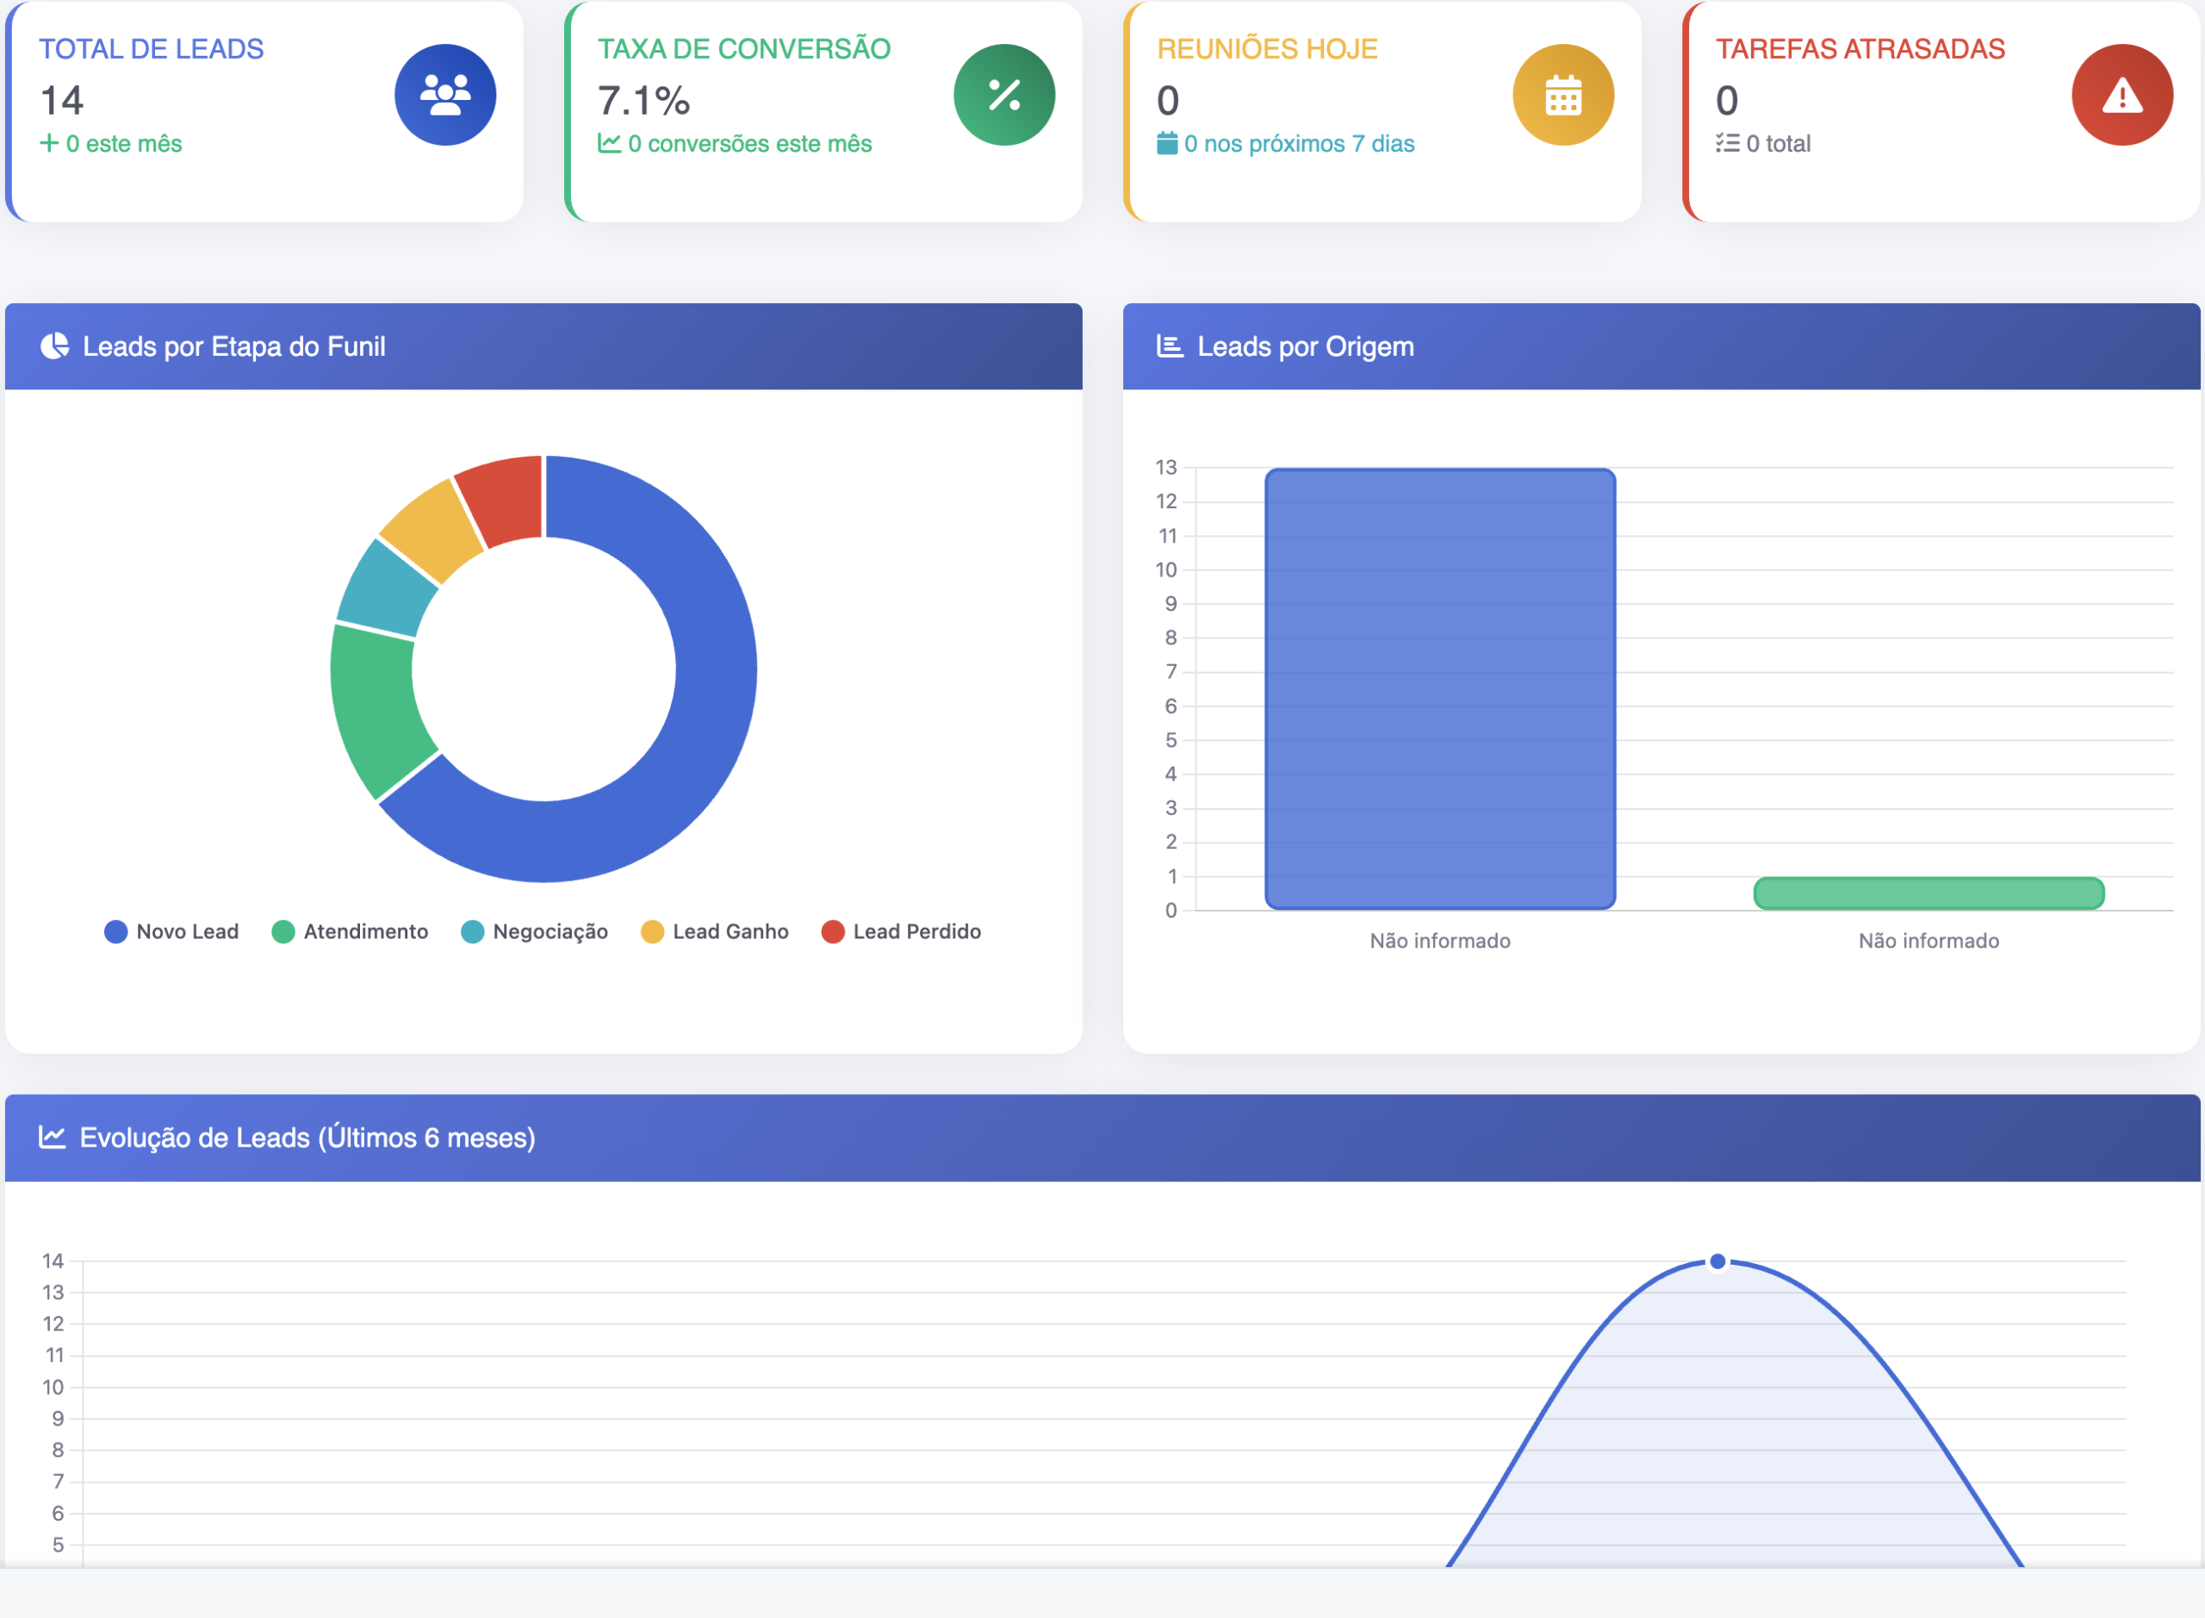
Task: Click the tall blue Não informado bar
Action: [x=1439, y=688]
